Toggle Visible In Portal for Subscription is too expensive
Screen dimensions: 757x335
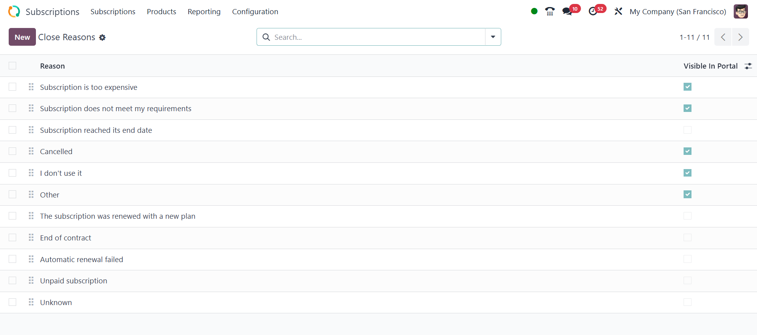coord(687,87)
